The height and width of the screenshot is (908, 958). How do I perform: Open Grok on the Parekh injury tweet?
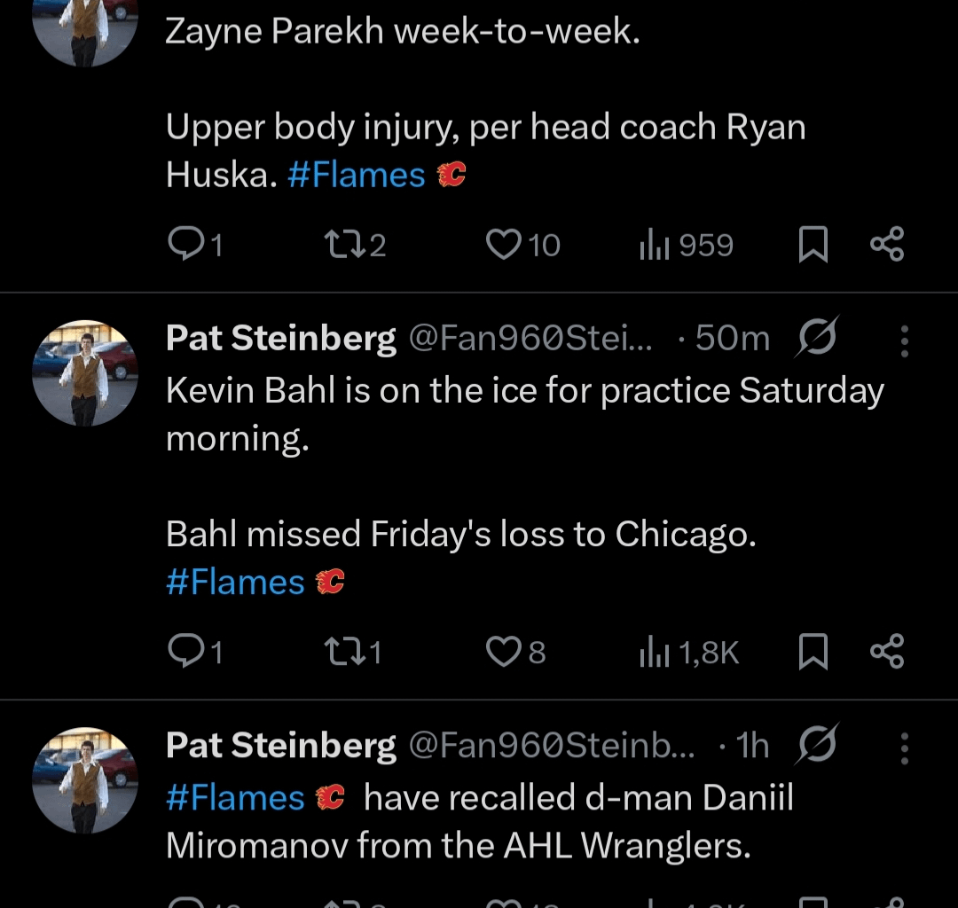tap(816, 338)
